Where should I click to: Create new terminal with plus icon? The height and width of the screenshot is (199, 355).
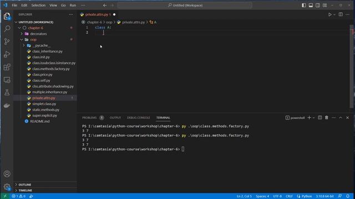309,118
